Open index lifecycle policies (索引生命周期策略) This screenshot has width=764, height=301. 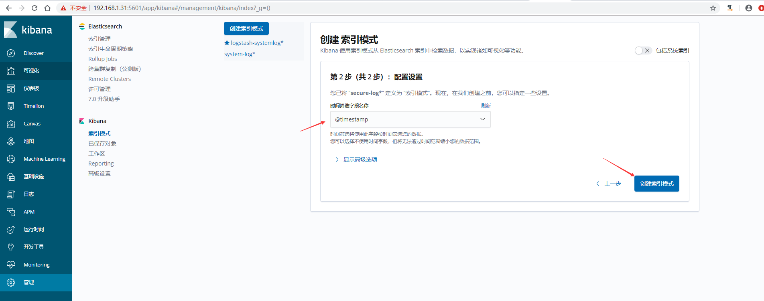111,49
